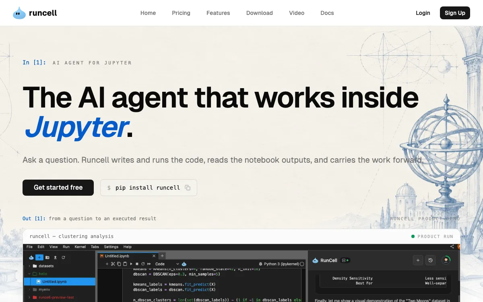Screen dimensions: 483x302
Task: Click the 'pip install runcell' command text
Action: coord(148,188)
